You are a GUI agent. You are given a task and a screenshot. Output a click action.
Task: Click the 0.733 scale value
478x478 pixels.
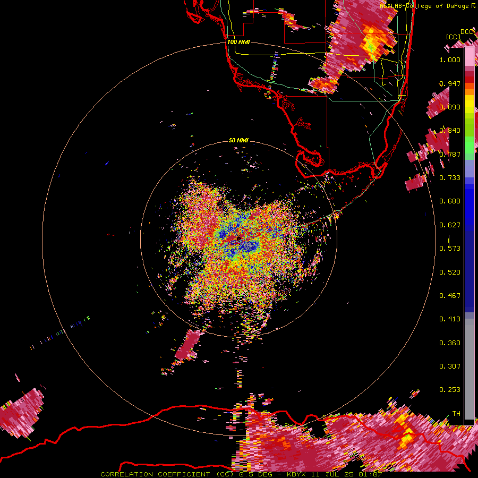[450, 178]
